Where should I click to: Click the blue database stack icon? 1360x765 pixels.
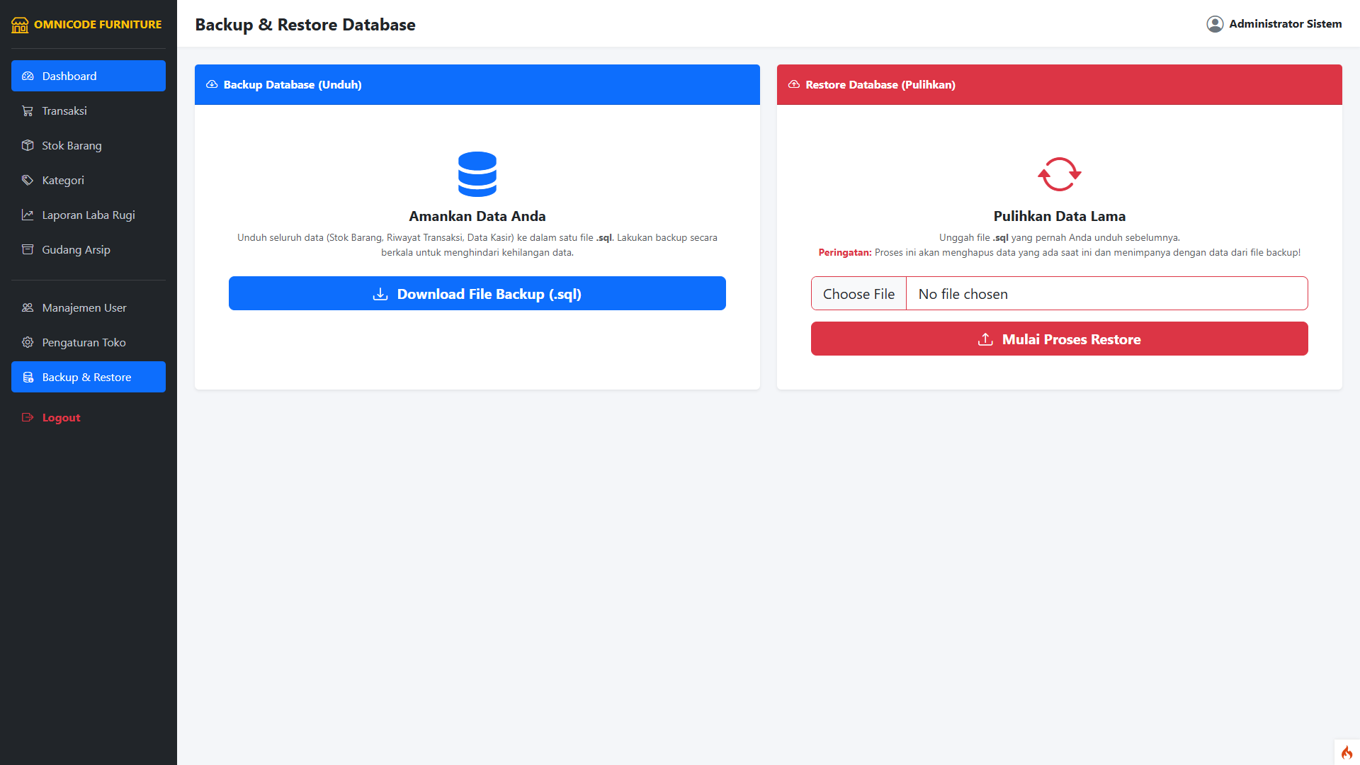pyautogui.click(x=477, y=174)
